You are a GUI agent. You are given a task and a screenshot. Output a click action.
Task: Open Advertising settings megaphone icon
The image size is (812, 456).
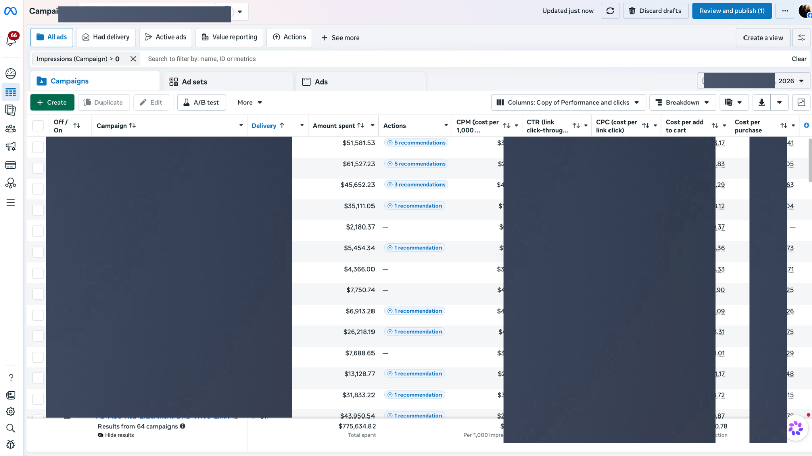tap(11, 147)
